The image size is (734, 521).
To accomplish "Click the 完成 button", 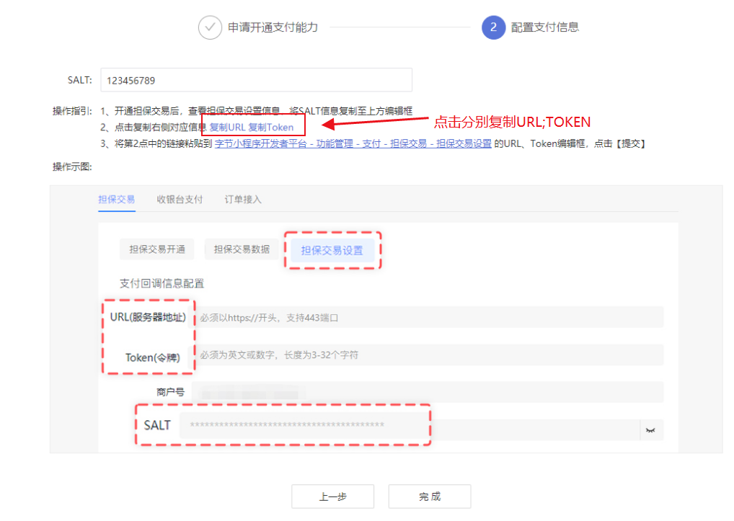I will click(429, 496).
